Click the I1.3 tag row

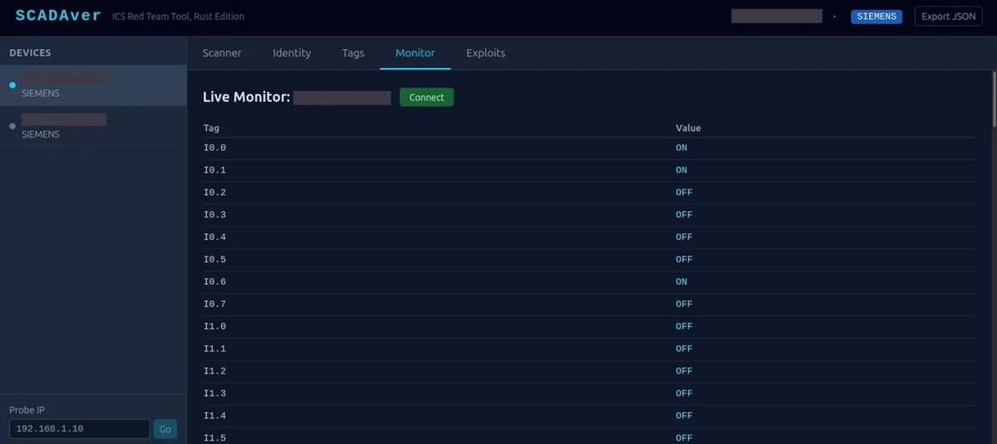(589, 394)
